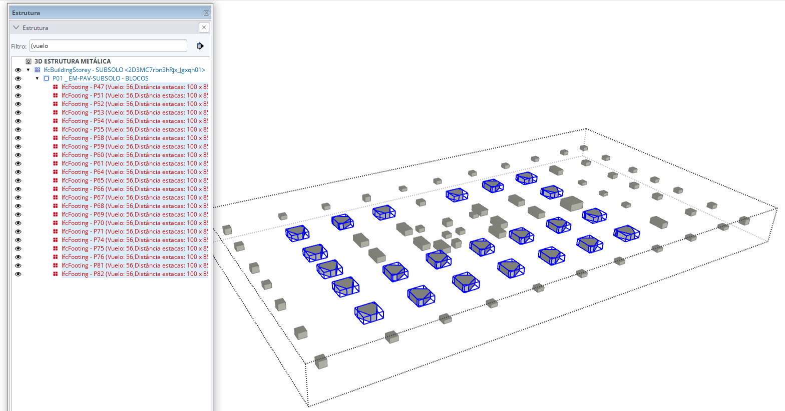Screen dimensions: 785x411
Task: Collapse the P01 _ EM-PAV-SUBSOLO - BLOCOS node
Action: [38, 78]
